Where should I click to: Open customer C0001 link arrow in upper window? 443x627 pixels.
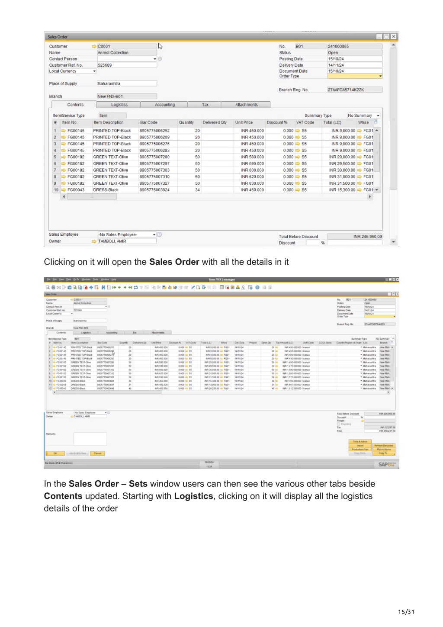pyautogui.click(x=94, y=46)
